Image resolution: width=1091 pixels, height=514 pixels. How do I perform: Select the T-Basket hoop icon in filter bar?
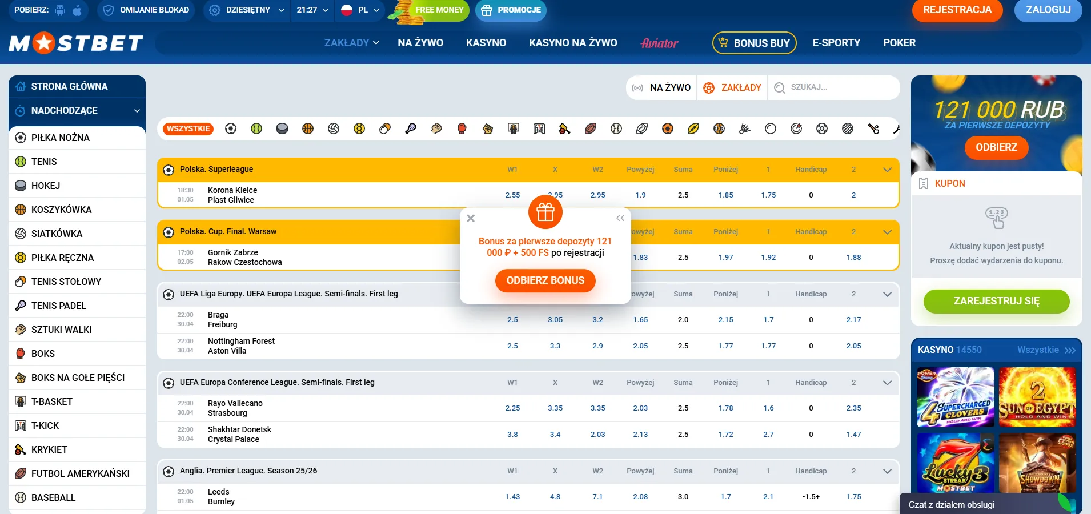point(514,128)
